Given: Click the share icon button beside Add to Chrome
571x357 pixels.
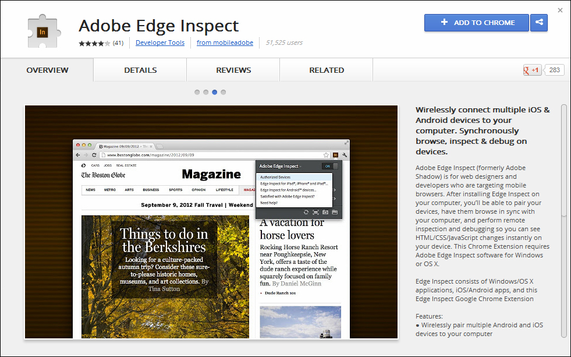Looking at the screenshot, I should point(539,23).
